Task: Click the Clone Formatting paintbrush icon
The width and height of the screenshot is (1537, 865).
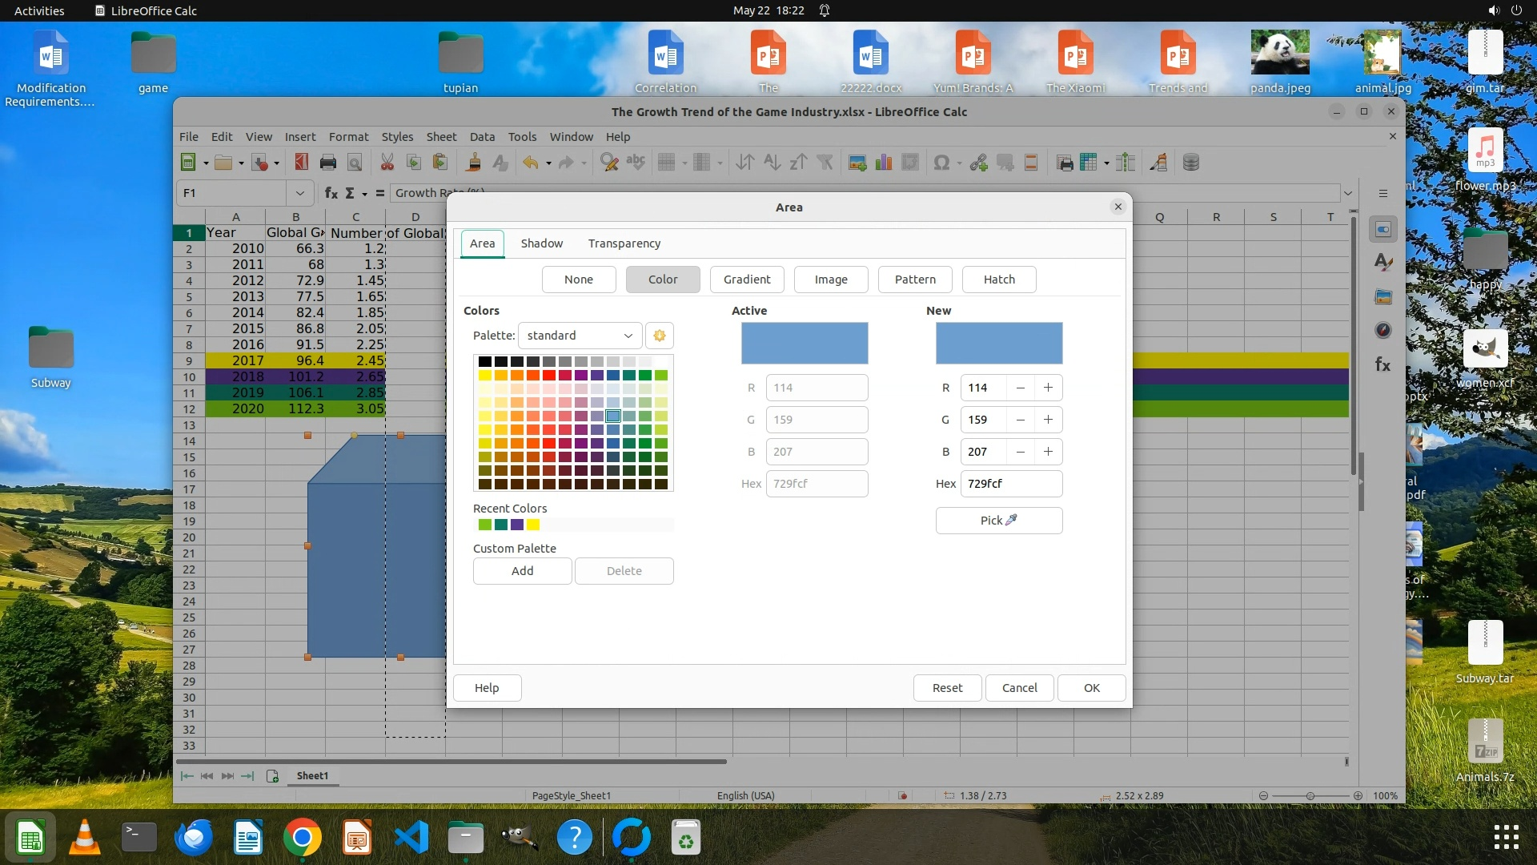Action: click(x=474, y=163)
